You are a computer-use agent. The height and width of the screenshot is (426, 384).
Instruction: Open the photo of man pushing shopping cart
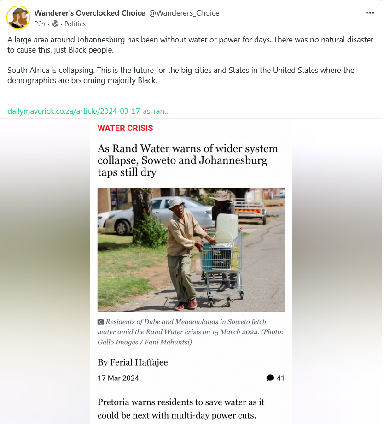tap(192, 251)
